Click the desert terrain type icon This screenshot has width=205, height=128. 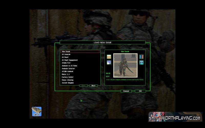(x=109, y=57)
